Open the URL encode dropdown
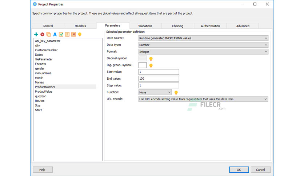Viewport: 304px width, 176px height. pyautogui.click(x=203, y=99)
